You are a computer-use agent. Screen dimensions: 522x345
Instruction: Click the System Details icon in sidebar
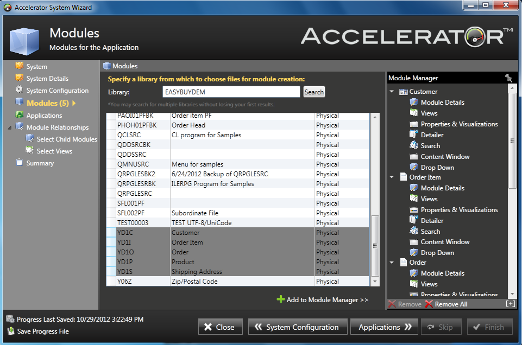[x=20, y=78]
